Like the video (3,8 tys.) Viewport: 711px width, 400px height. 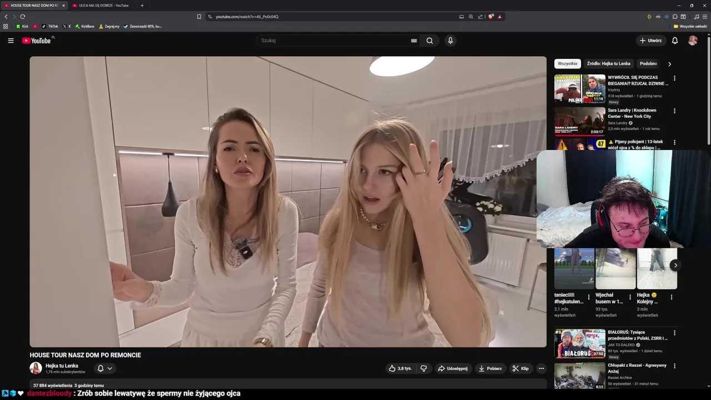coord(400,368)
